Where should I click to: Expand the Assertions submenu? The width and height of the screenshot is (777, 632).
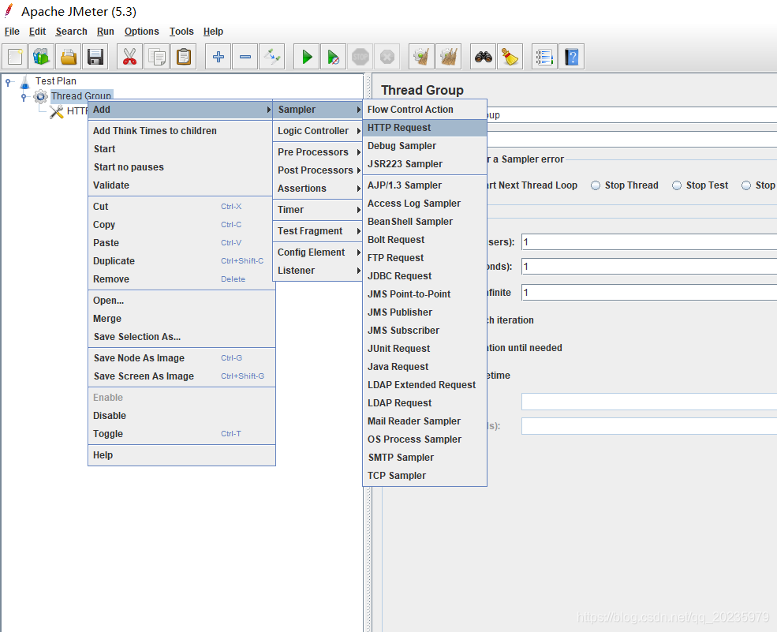[318, 189]
